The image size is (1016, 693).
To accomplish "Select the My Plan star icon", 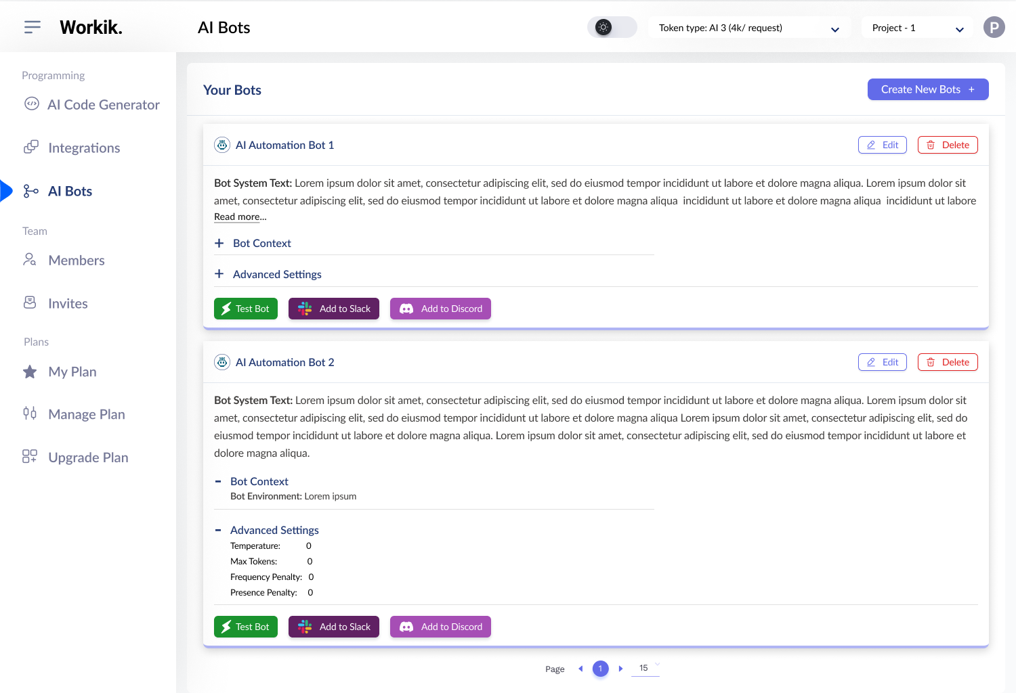I will (29, 371).
